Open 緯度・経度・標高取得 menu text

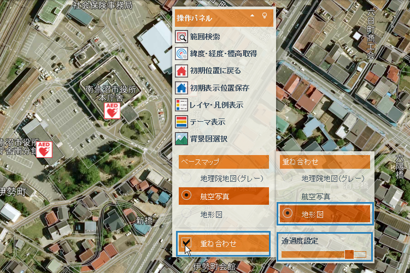tap(223, 54)
